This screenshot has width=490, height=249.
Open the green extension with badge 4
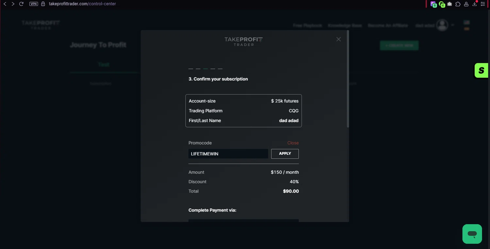click(x=442, y=4)
